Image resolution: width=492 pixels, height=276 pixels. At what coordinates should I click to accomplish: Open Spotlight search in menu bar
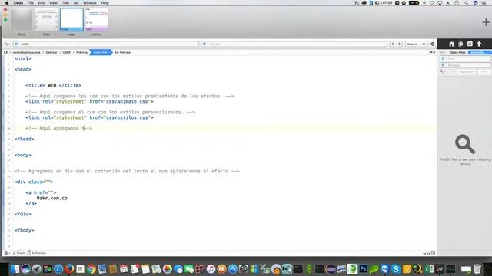[x=467, y=3]
